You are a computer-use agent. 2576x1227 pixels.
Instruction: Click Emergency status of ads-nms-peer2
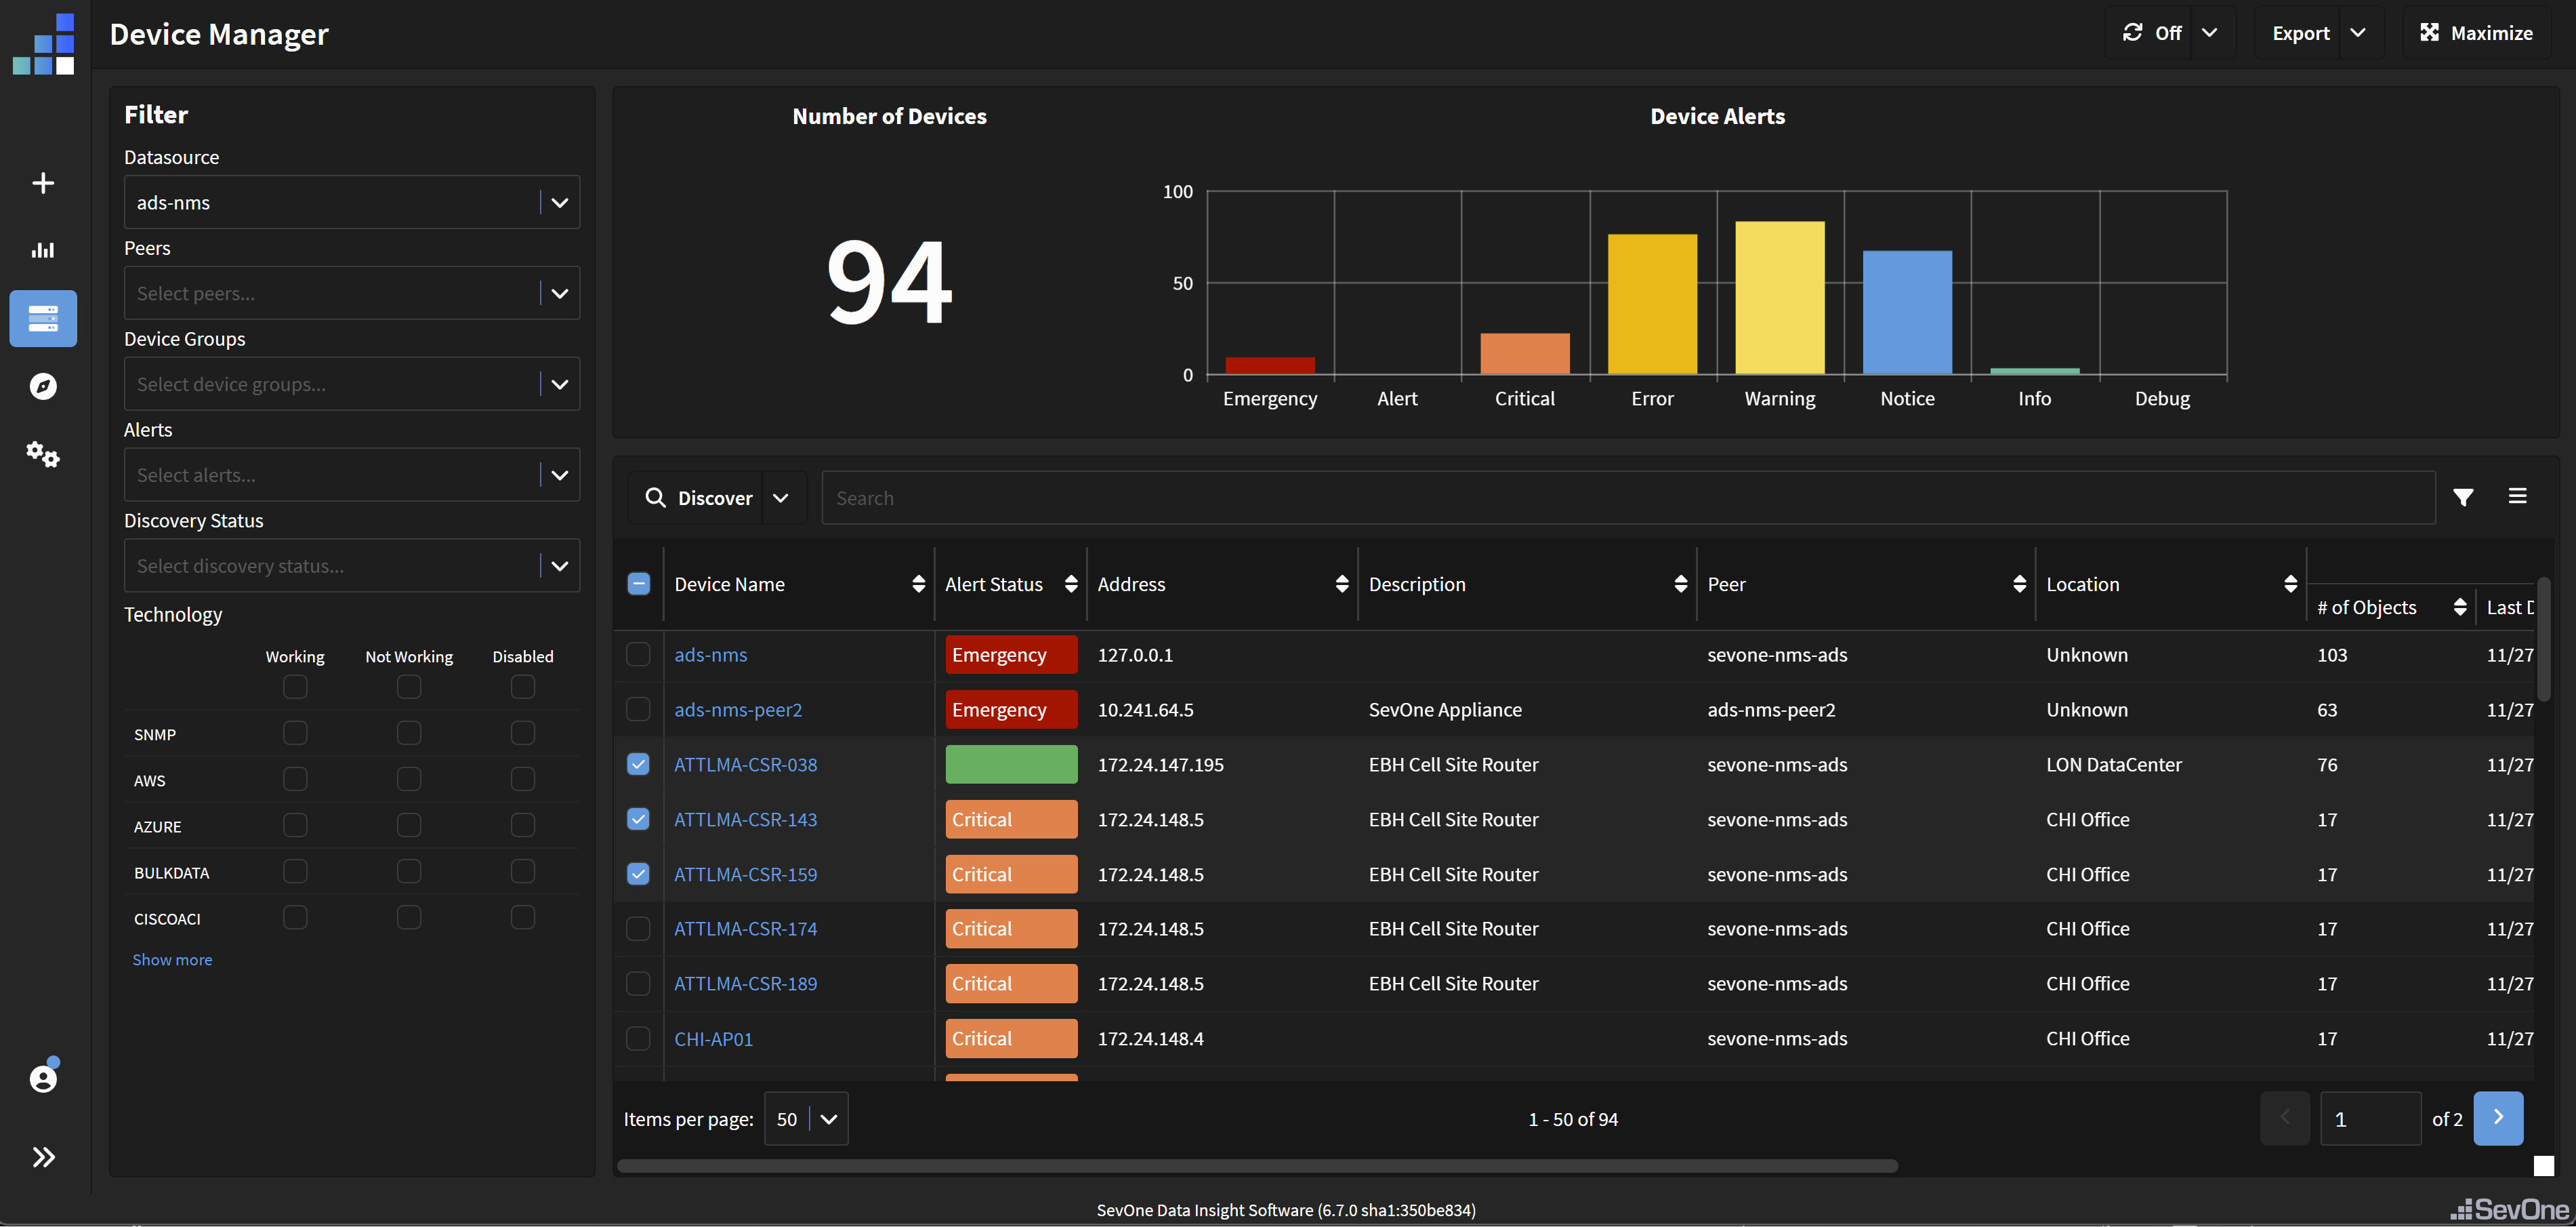pyautogui.click(x=1011, y=710)
